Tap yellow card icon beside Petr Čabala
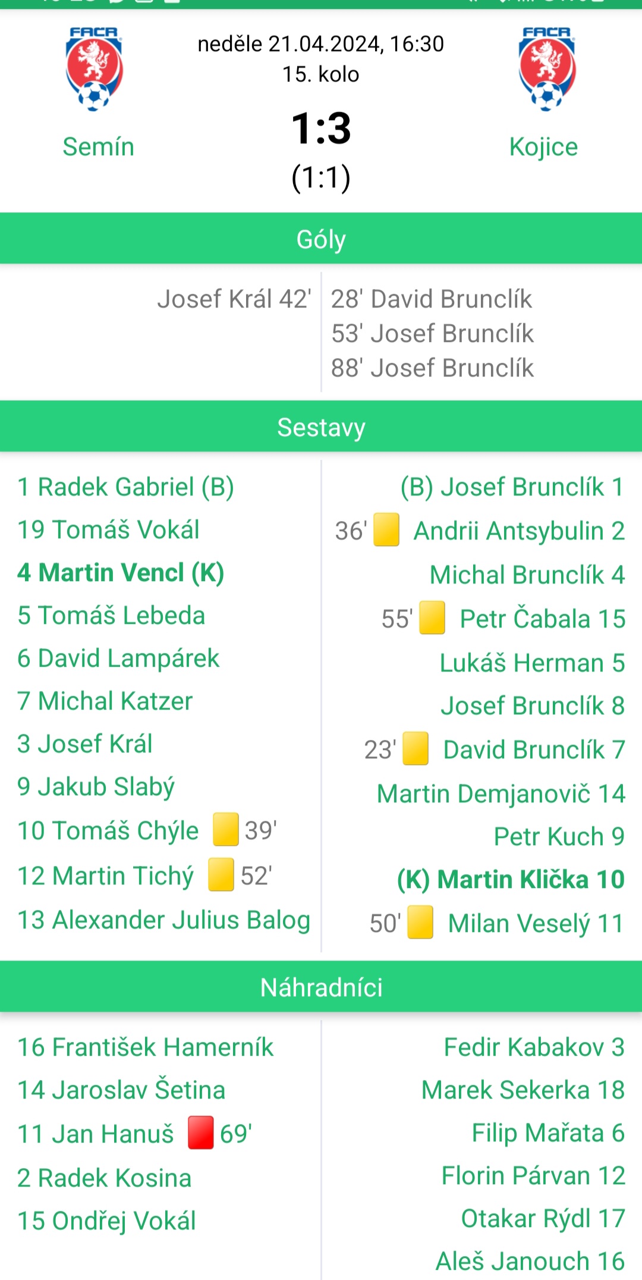The height and width of the screenshot is (1280, 642). point(432,618)
